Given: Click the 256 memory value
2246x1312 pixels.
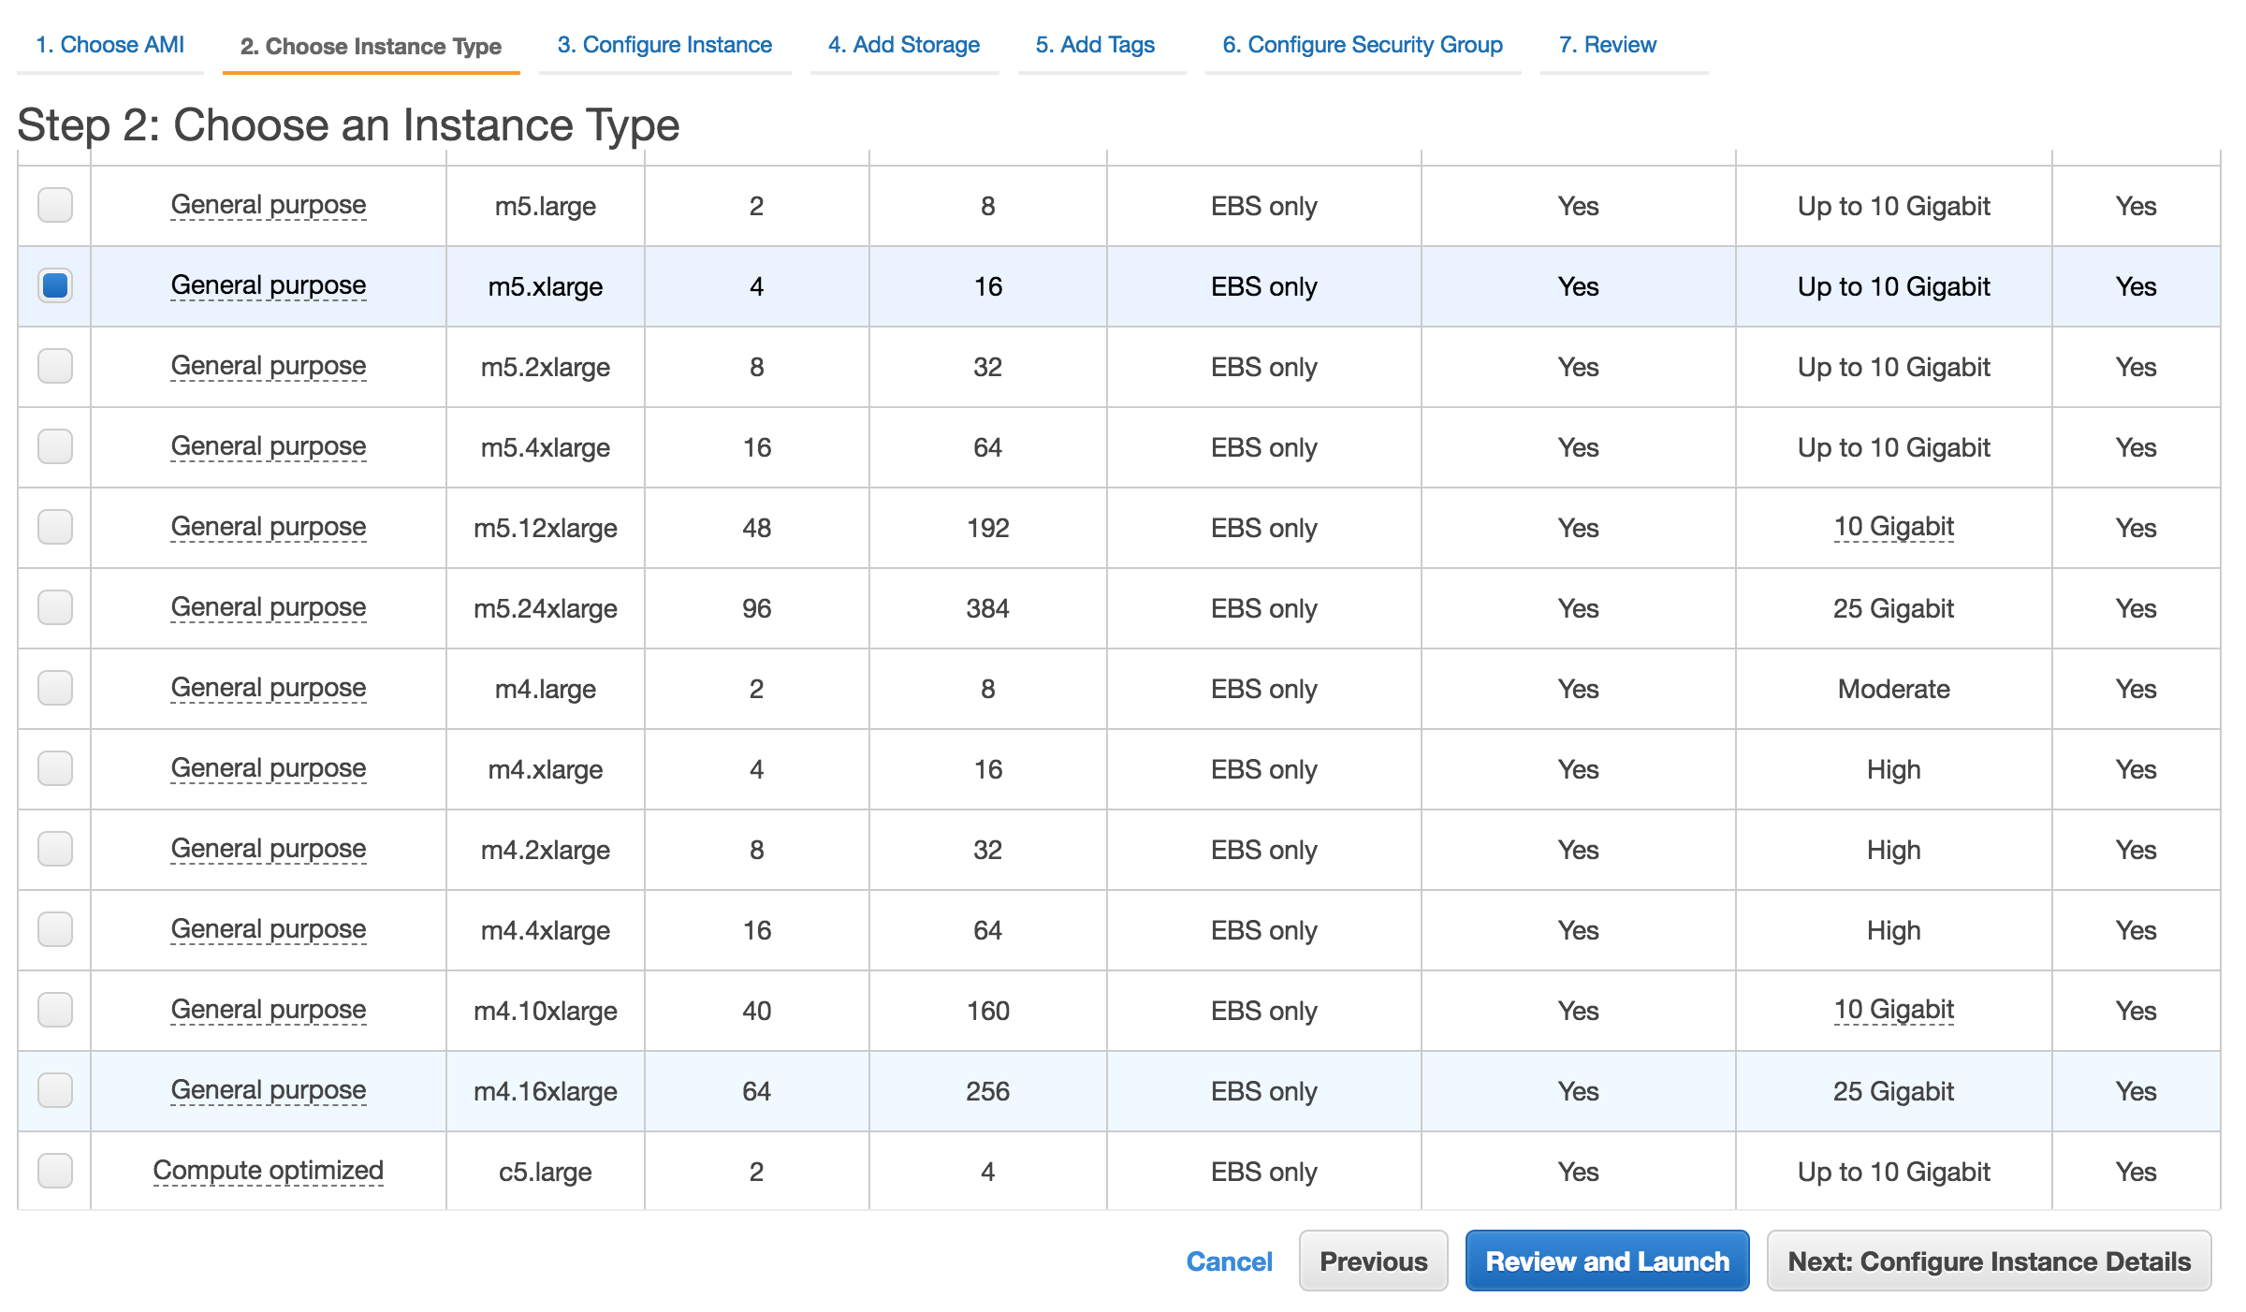Looking at the screenshot, I should pyautogui.click(x=988, y=1091).
